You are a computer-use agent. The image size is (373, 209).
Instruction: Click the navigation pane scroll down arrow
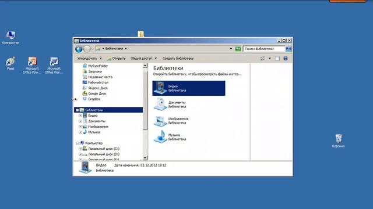click(x=145, y=158)
